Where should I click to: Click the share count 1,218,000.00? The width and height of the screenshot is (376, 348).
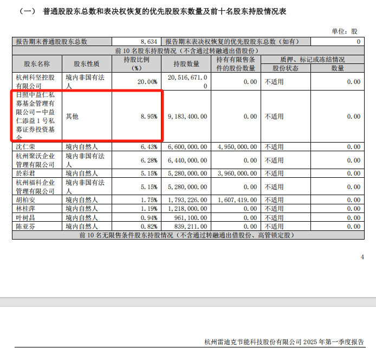tap(187, 209)
